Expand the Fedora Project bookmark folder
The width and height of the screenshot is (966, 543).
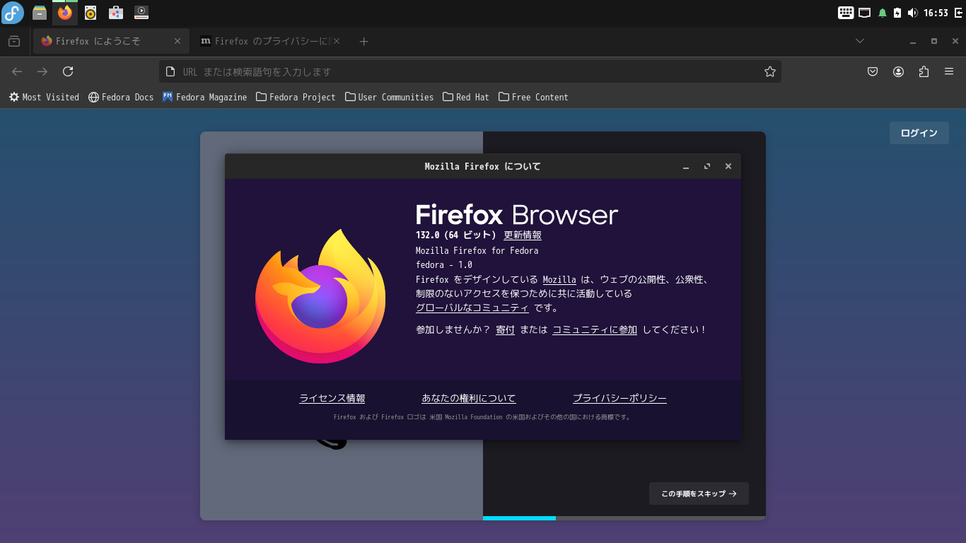[296, 97]
